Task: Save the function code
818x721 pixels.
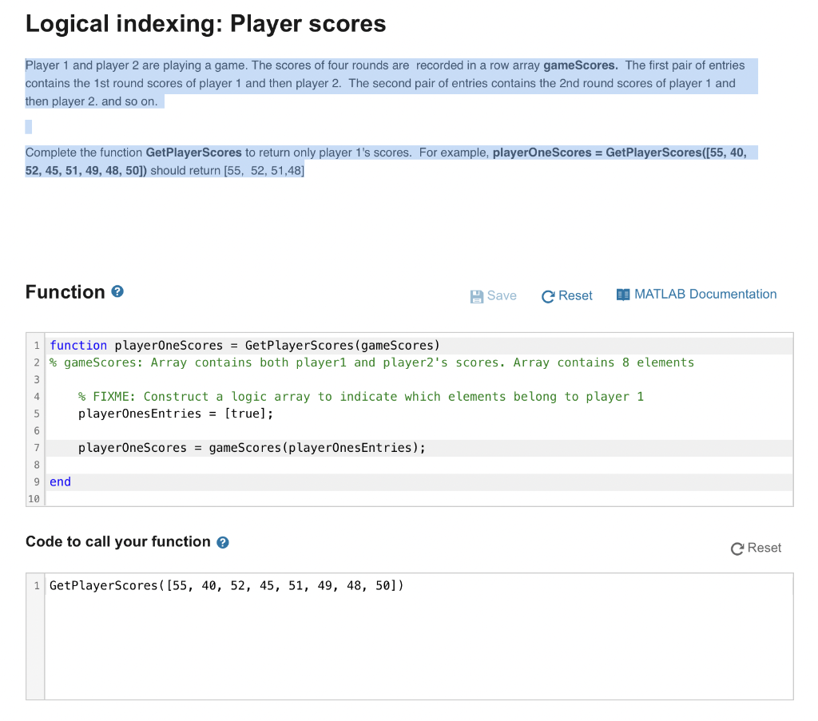Action: [494, 295]
